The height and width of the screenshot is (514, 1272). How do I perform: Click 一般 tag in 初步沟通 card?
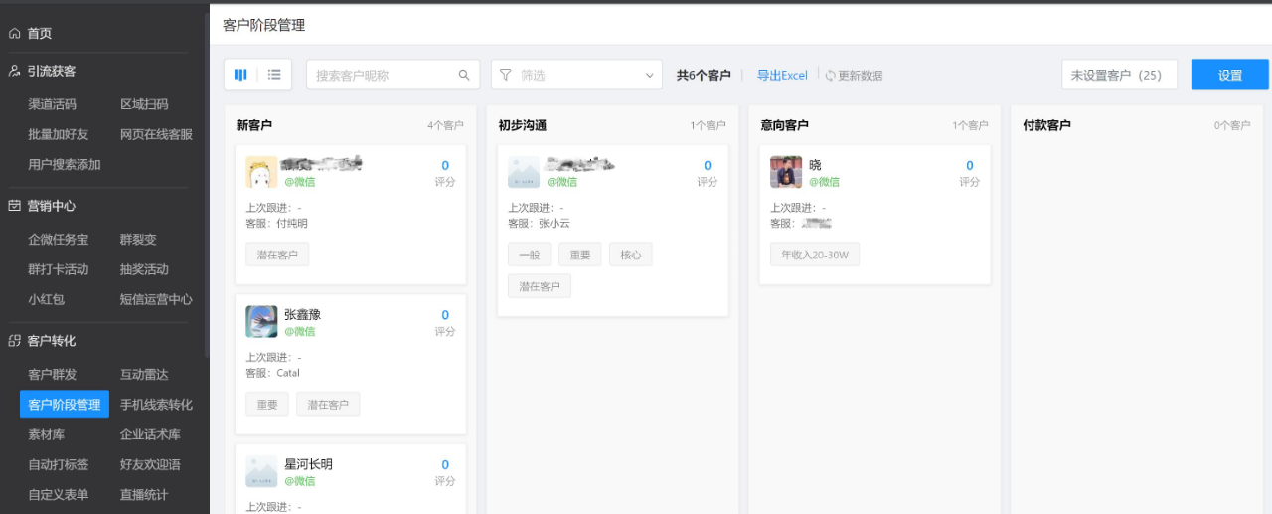pos(530,255)
